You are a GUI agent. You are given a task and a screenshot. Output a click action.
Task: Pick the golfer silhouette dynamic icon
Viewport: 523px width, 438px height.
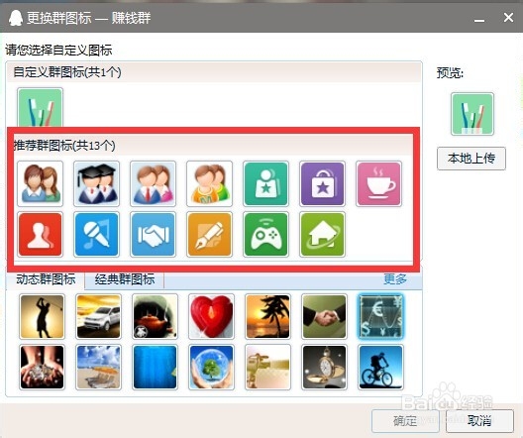click(x=42, y=316)
